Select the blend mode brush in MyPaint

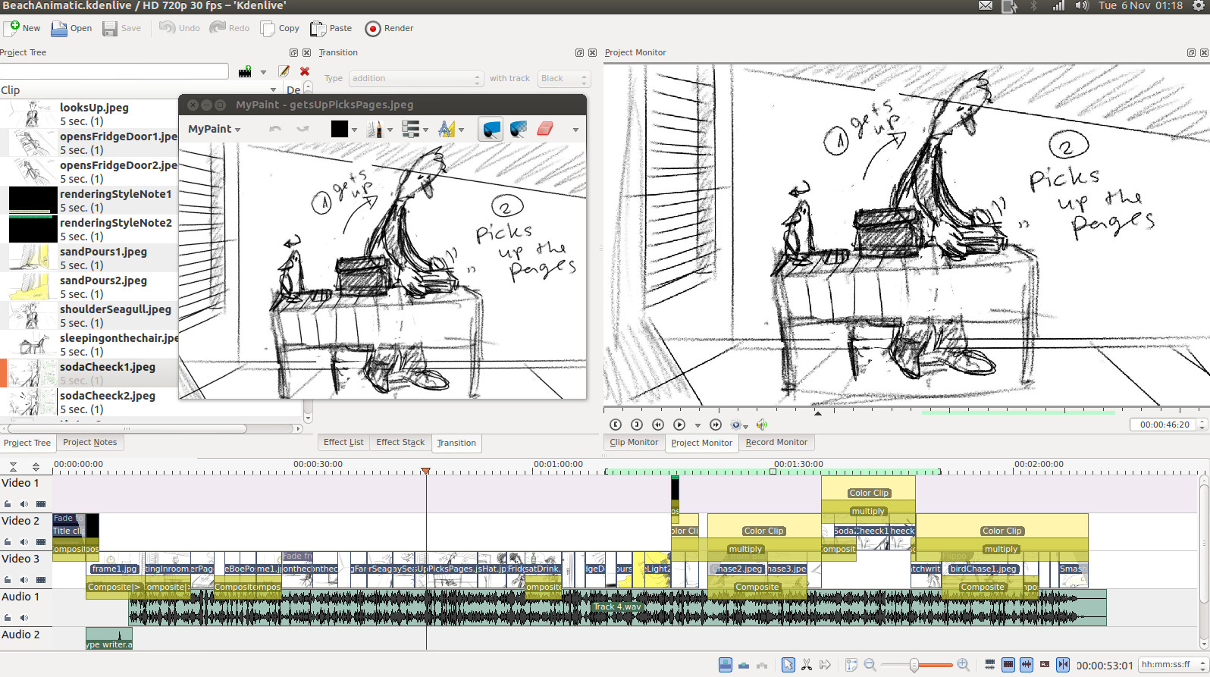click(x=519, y=130)
